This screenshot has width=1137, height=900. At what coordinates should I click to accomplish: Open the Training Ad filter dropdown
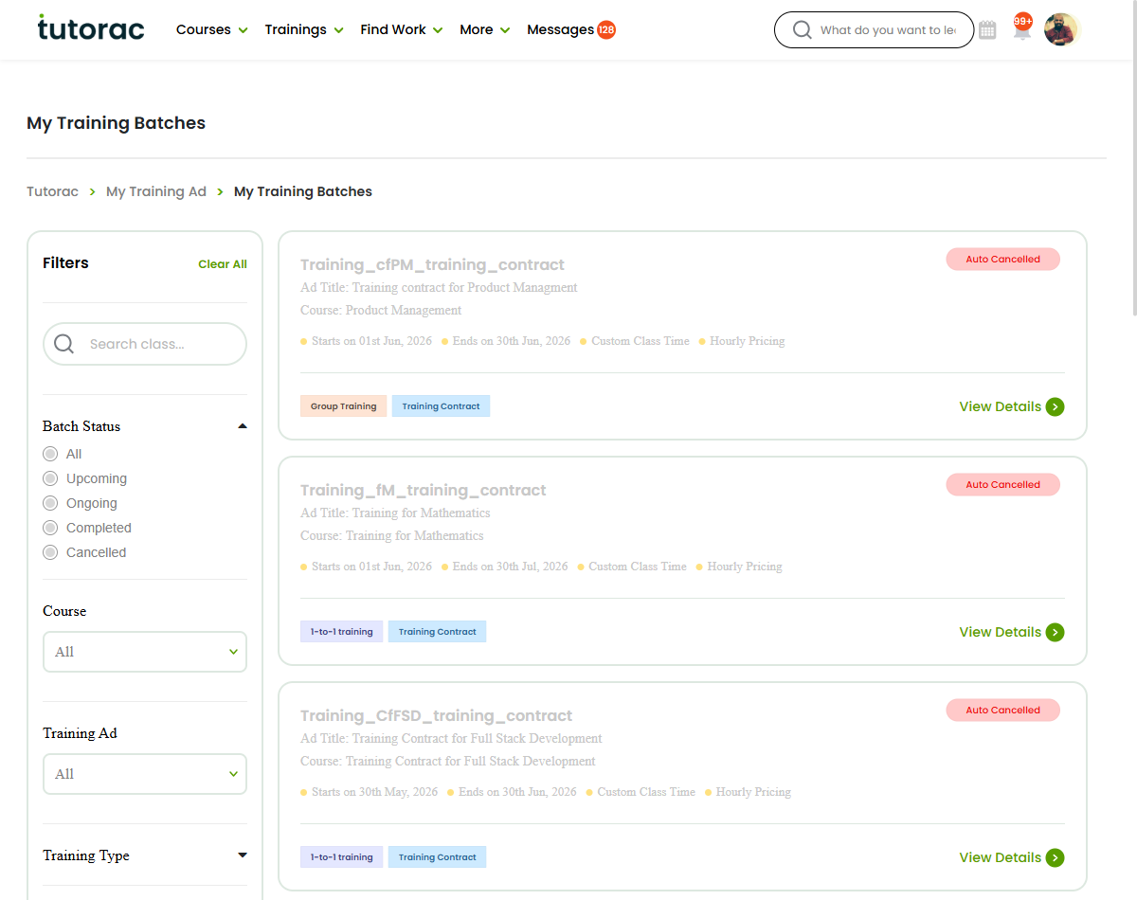(145, 774)
